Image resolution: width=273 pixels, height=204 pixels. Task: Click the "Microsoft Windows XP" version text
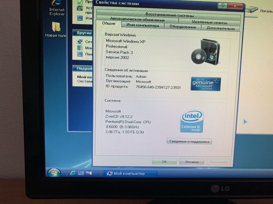[x=126, y=41]
